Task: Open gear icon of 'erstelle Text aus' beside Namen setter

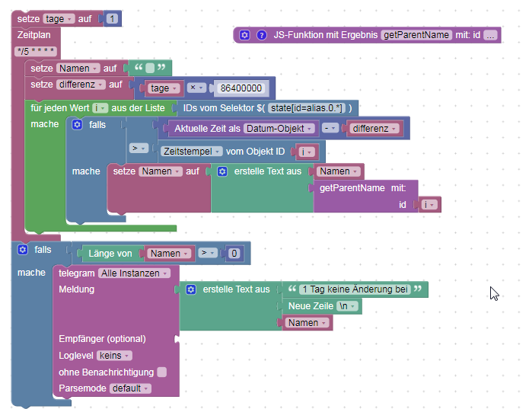Action: (222, 171)
